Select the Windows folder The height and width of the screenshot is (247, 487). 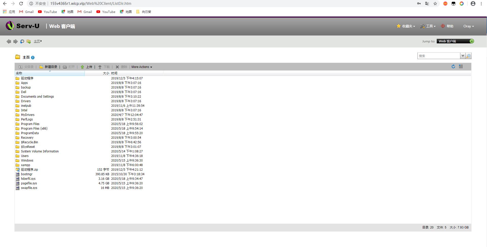[27, 161]
